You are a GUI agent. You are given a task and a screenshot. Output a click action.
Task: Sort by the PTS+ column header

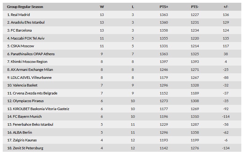click(x=164, y=7)
